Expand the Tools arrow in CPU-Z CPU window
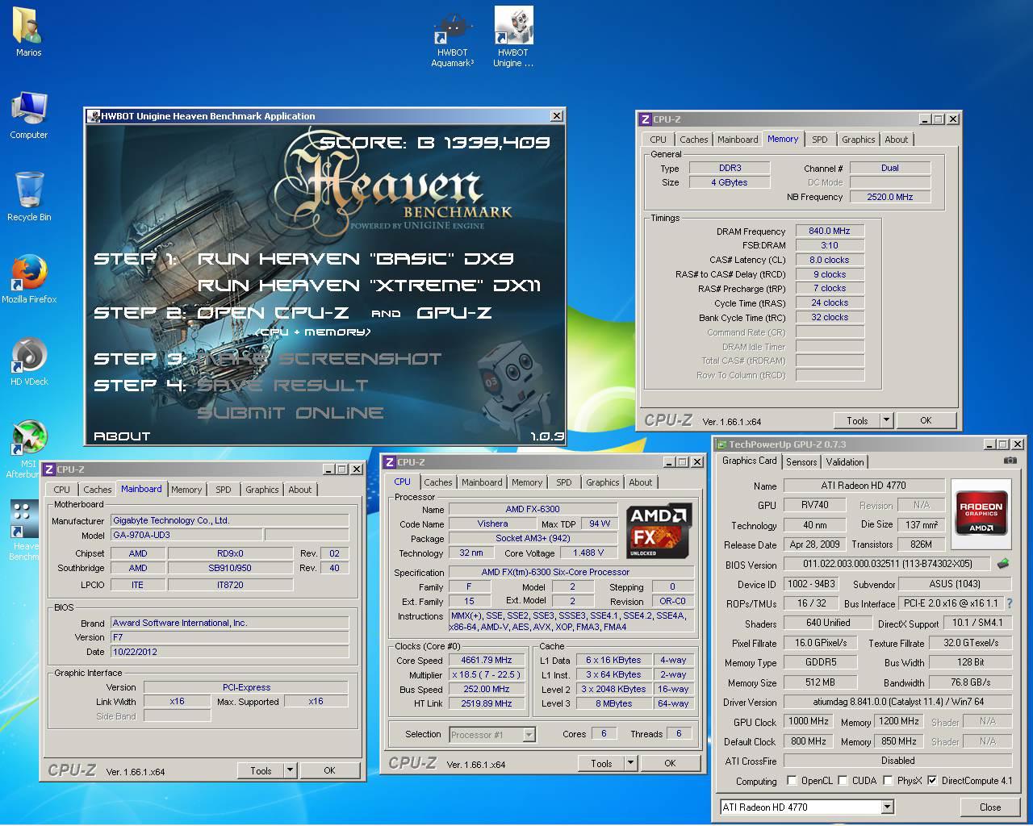This screenshot has height=826, width=1033. (x=630, y=763)
